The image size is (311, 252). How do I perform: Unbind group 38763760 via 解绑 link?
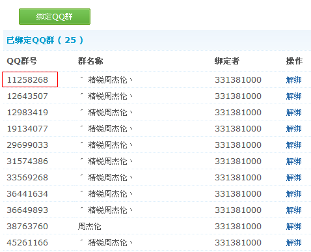(293, 227)
